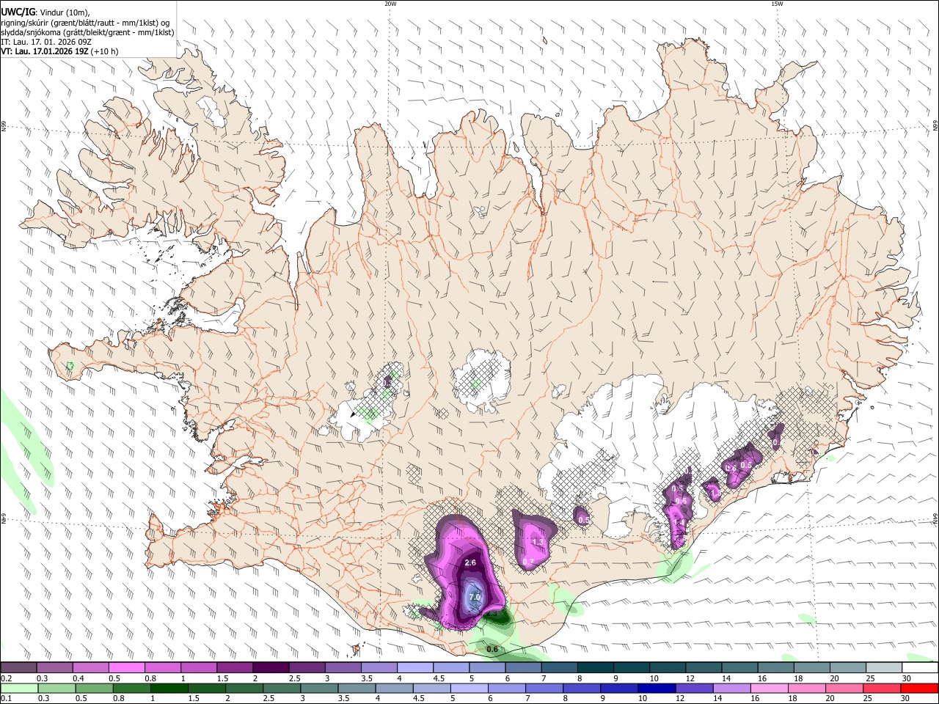The image size is (939, 704).
Task: Select pink bottom-row swatch between 18 and 20
Action: [807, 688]
